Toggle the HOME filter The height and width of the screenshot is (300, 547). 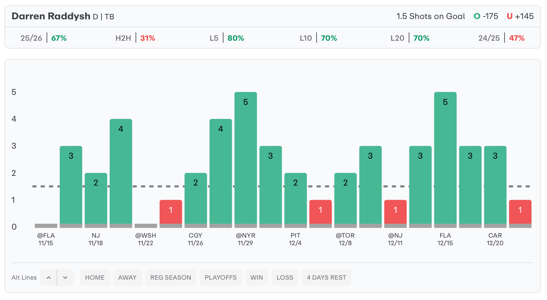pos(95,278)
